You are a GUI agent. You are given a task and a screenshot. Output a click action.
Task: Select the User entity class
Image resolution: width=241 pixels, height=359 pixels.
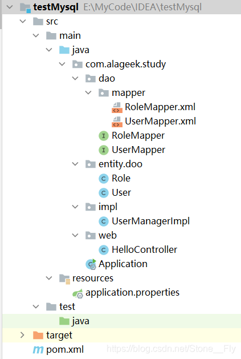(x=121, y=193)
